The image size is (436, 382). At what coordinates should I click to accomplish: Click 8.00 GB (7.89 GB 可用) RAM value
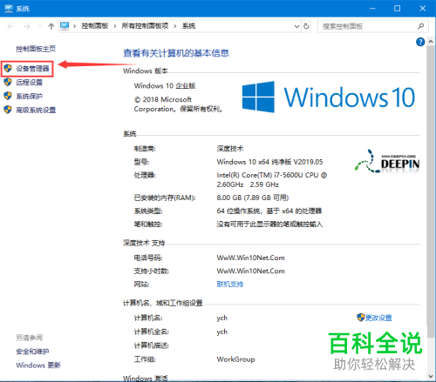(253, 198)
